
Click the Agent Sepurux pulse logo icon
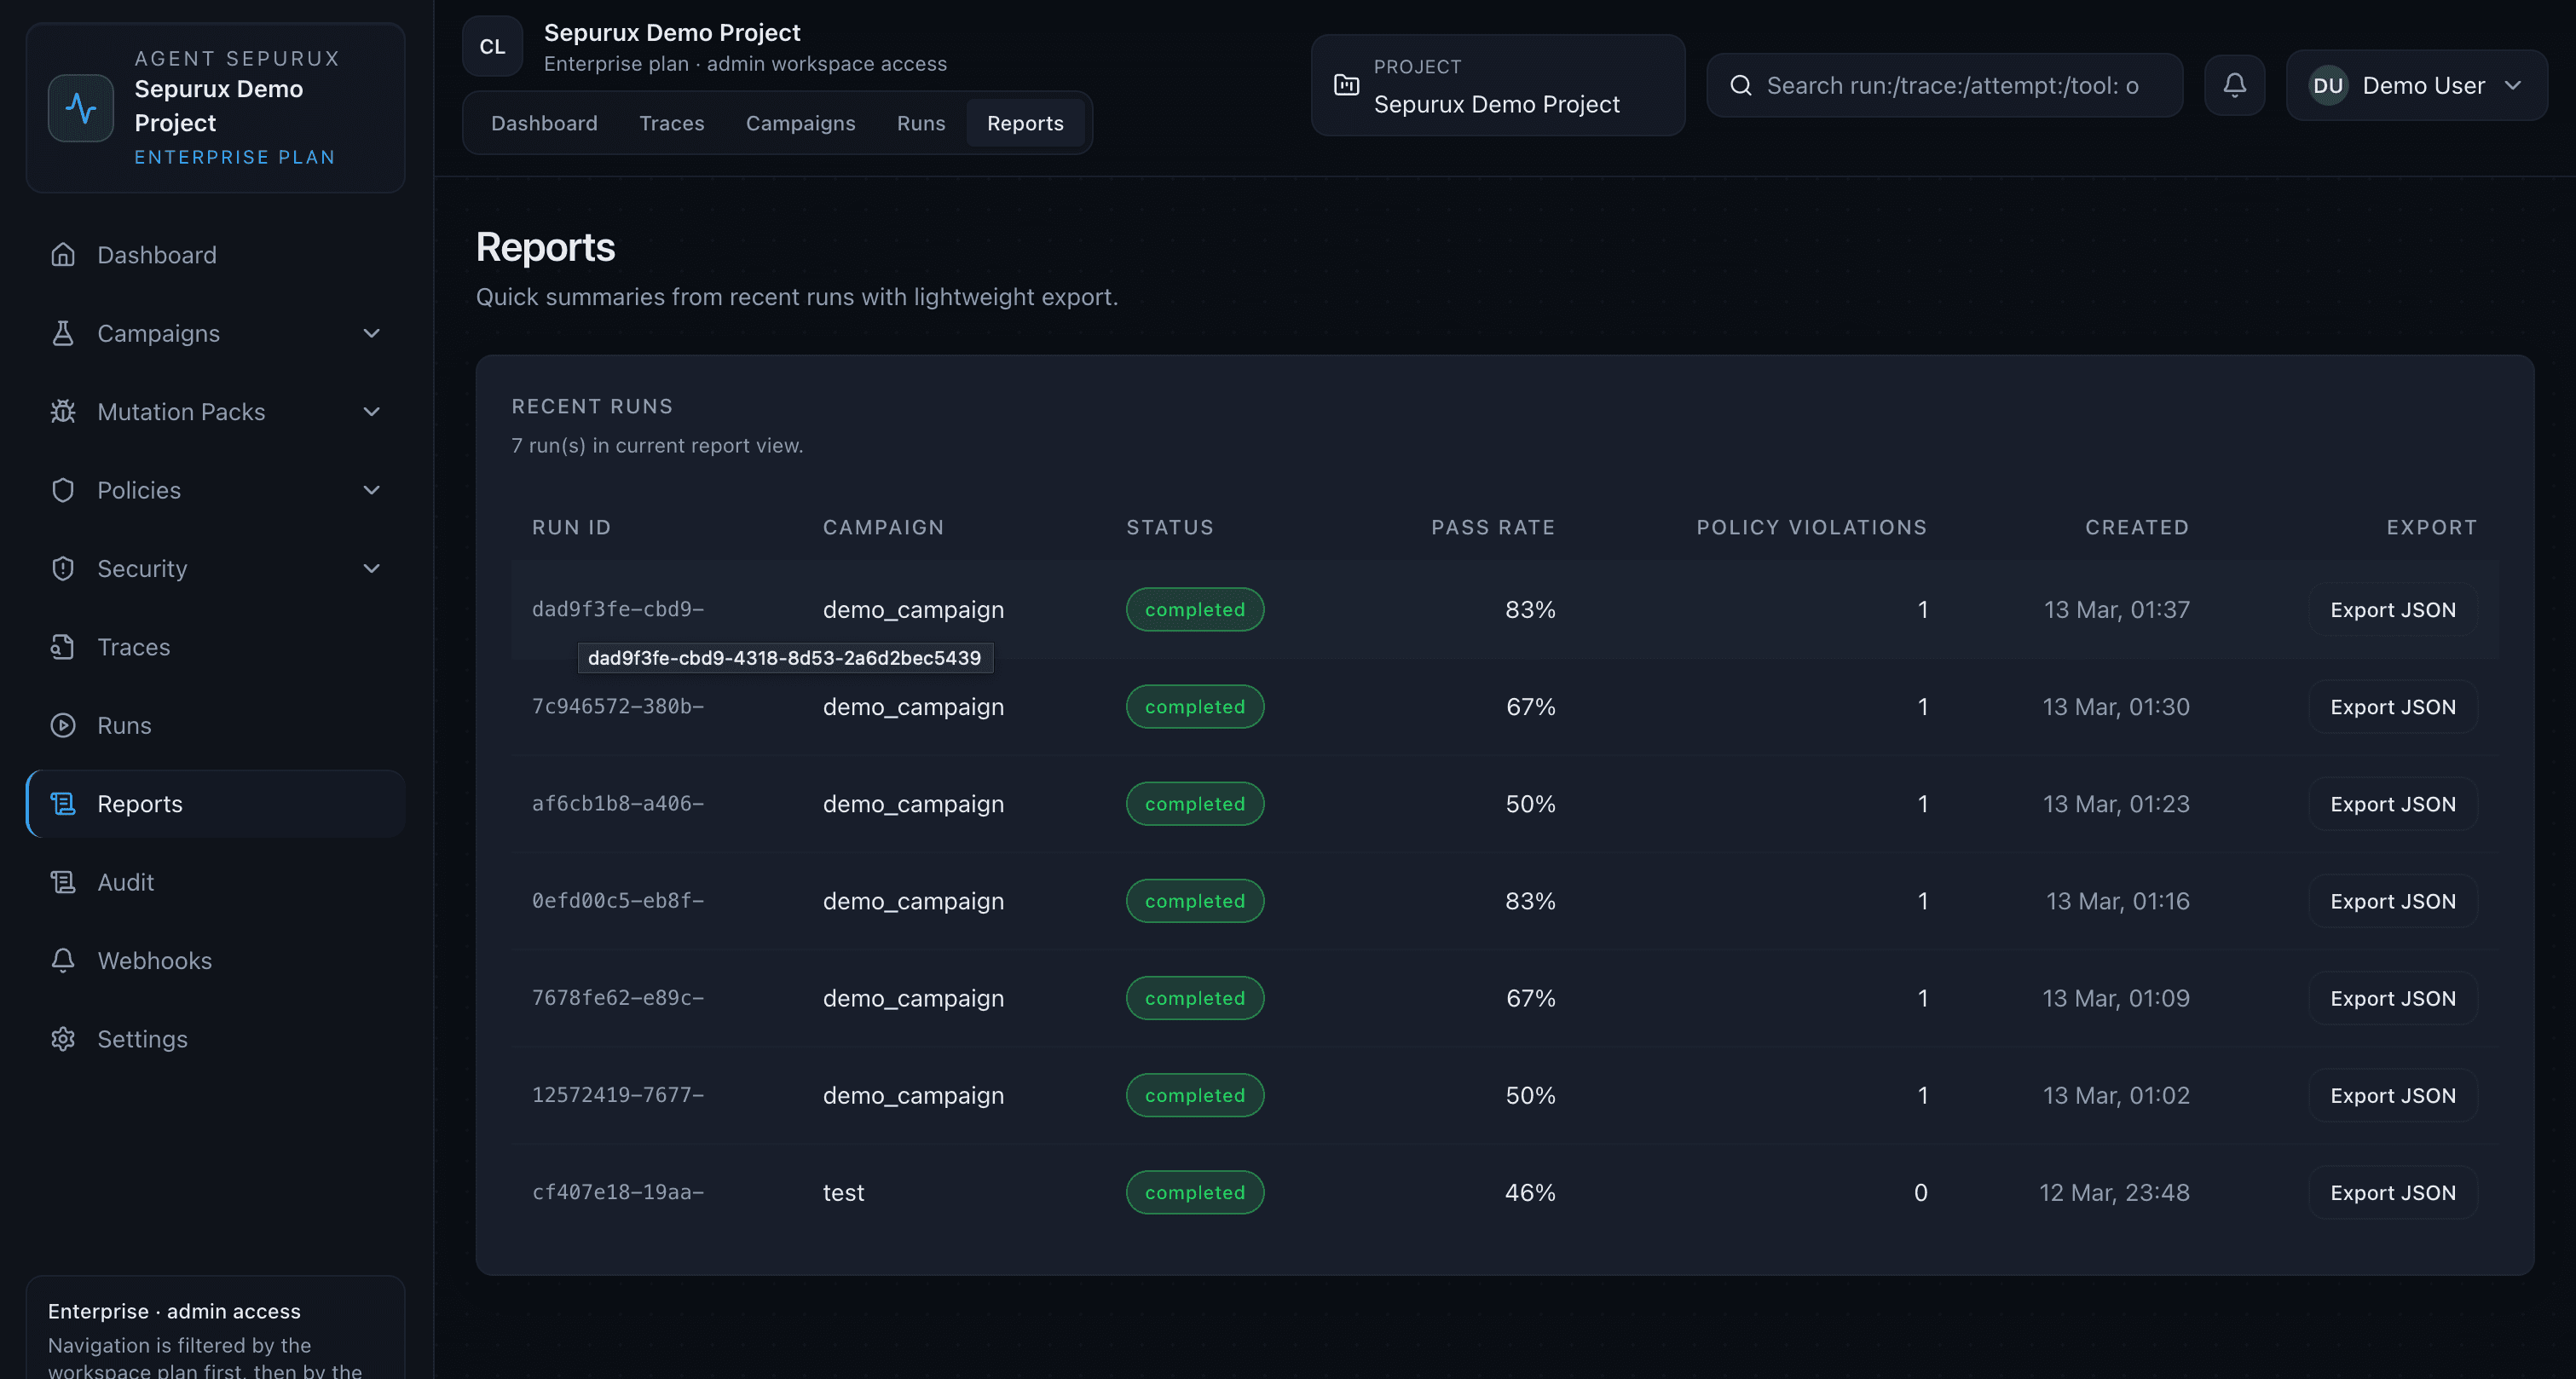coord(81,107)
